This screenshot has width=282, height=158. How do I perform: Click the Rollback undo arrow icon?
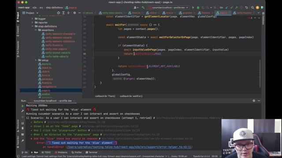coord(247,8)
